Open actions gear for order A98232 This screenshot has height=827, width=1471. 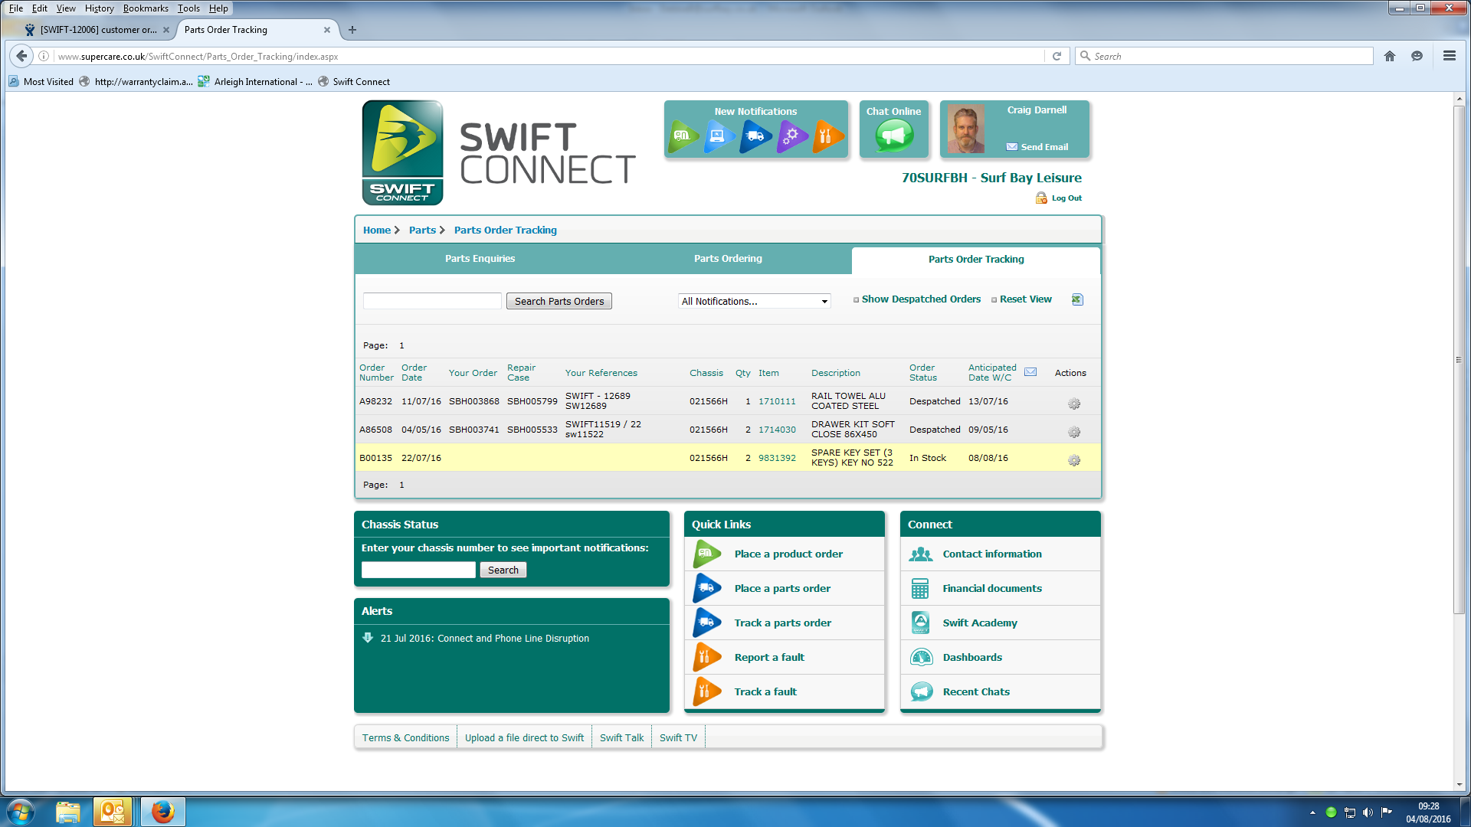tap(1074, 404)
